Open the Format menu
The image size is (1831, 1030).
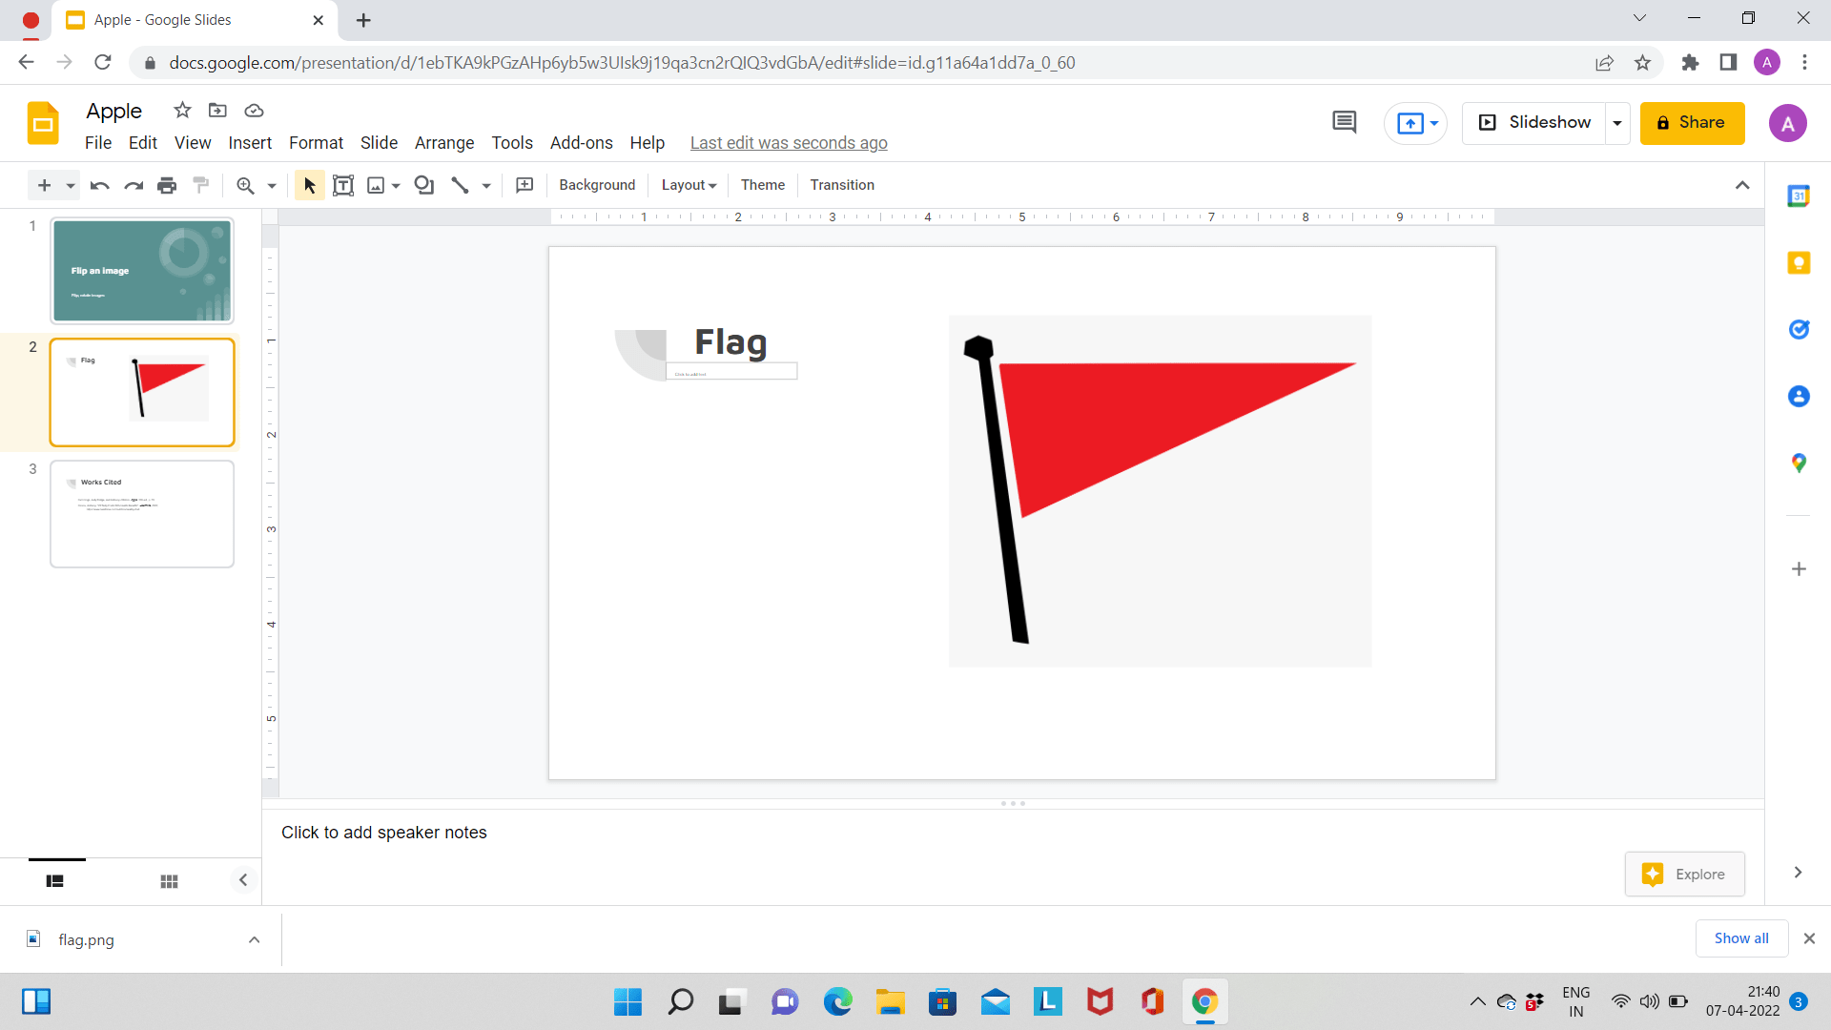point(316,142)
